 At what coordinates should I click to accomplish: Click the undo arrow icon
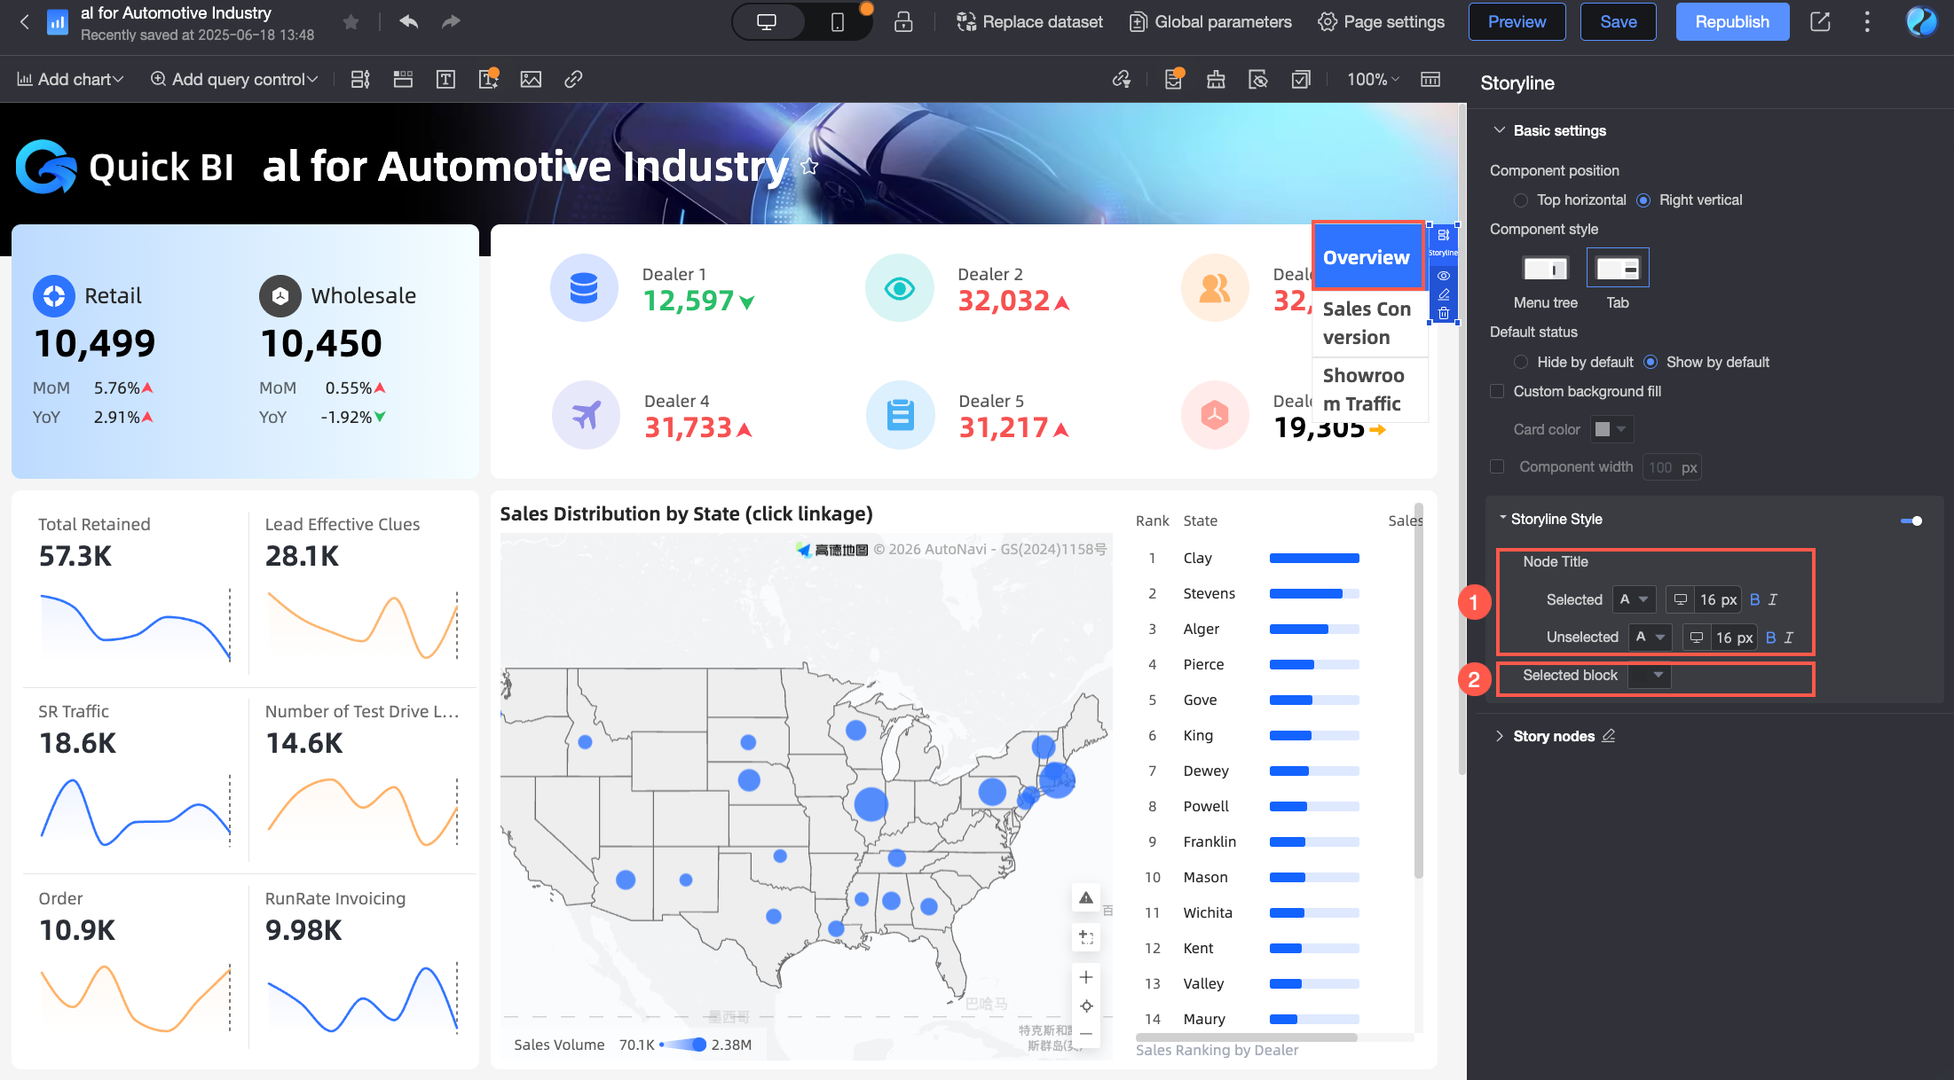click(x=408, y=22)
